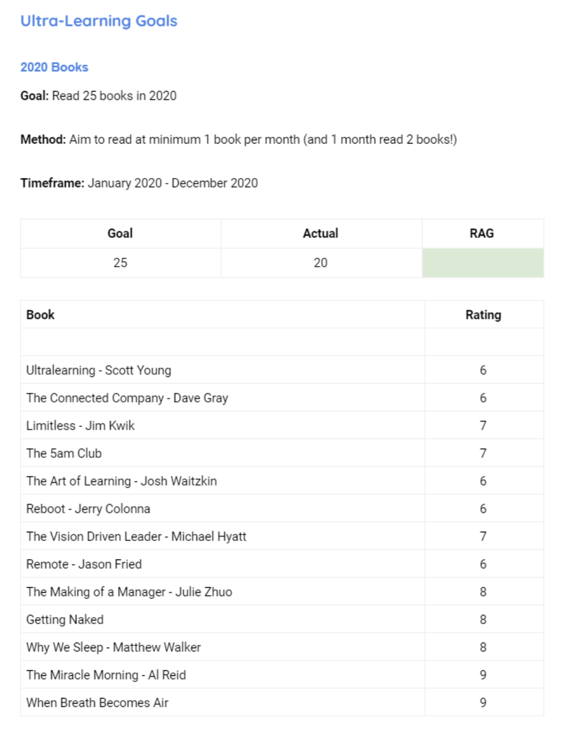Click the rating for Getting Naked
Viewport: 565px width, 729px height.
(483, 619)
